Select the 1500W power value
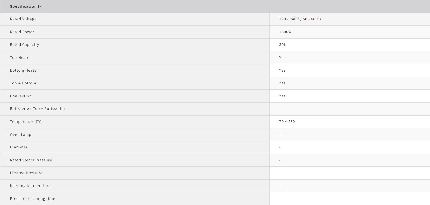 (x=285, y=32)
